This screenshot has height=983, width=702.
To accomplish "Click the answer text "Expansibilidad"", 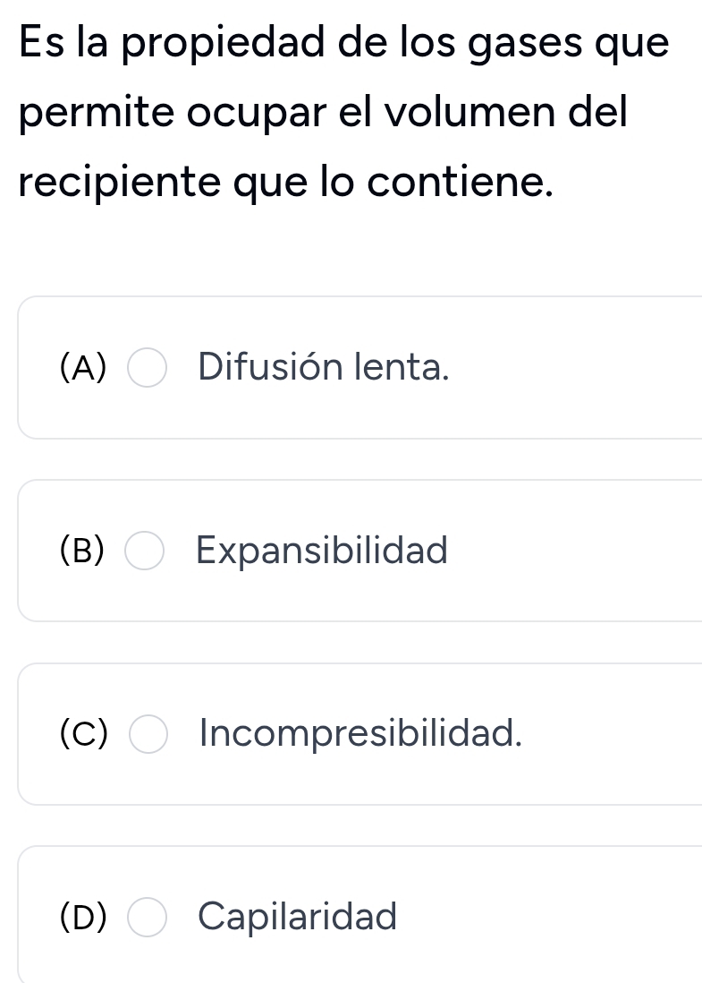I will click(x=322, y=551).
